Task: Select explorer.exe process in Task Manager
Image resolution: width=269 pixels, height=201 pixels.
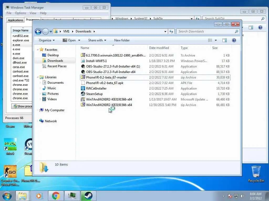Action: (x=21, y=40)
